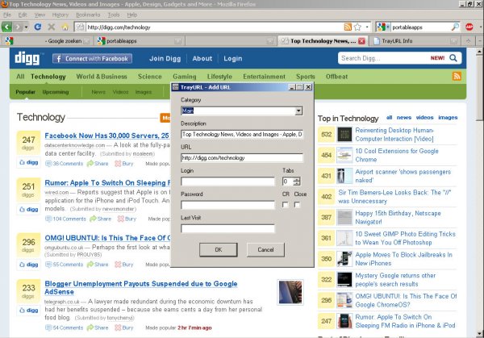Open the File menu
The height and width of the screenshot is (338, 484).
click(x=7, y=15)
